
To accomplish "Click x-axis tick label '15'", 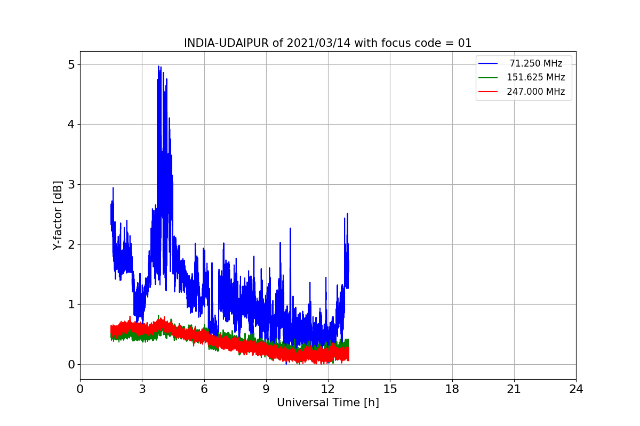I will click(390, 389).
